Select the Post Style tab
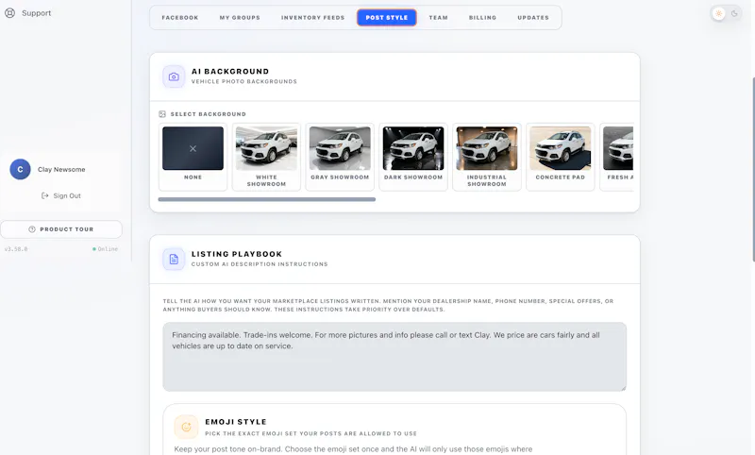 click(387, 18)
